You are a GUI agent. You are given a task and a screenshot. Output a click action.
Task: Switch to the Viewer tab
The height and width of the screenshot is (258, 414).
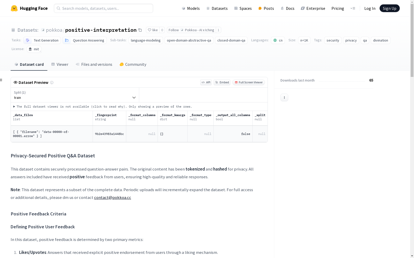coord(60,64)
